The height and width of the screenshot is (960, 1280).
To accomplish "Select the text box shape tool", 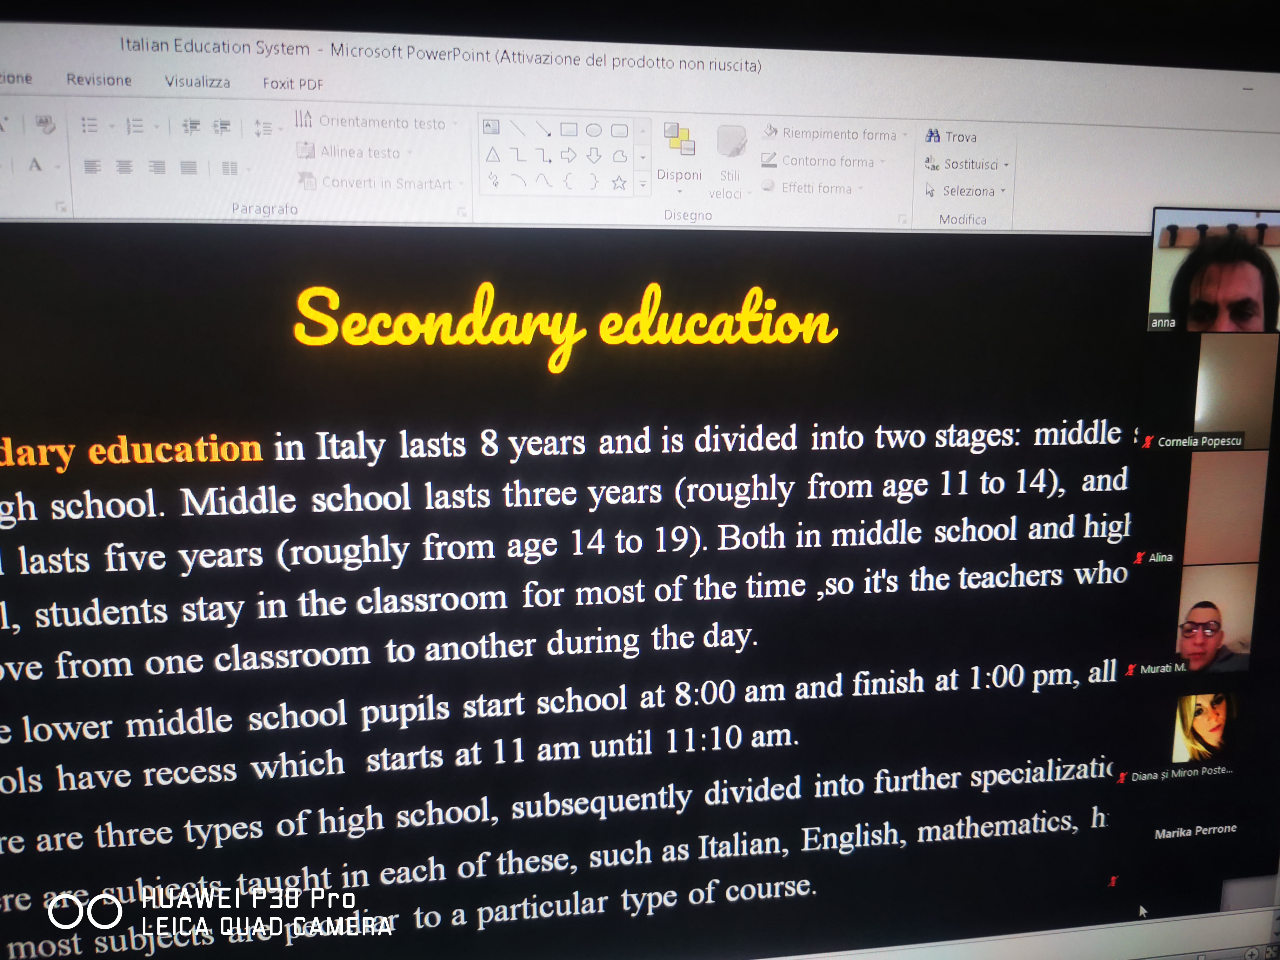I will coord(491,127).
